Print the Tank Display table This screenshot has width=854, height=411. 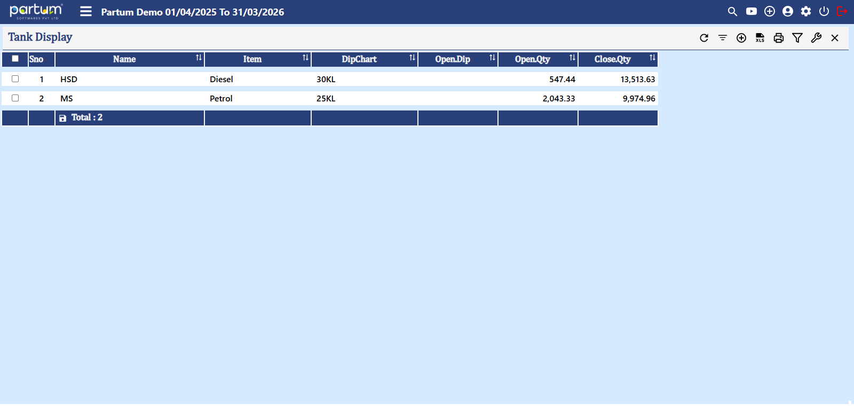pyautogui.click(x=779, y=38)
